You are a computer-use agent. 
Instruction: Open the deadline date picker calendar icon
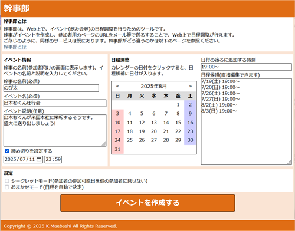click(39, 159)
